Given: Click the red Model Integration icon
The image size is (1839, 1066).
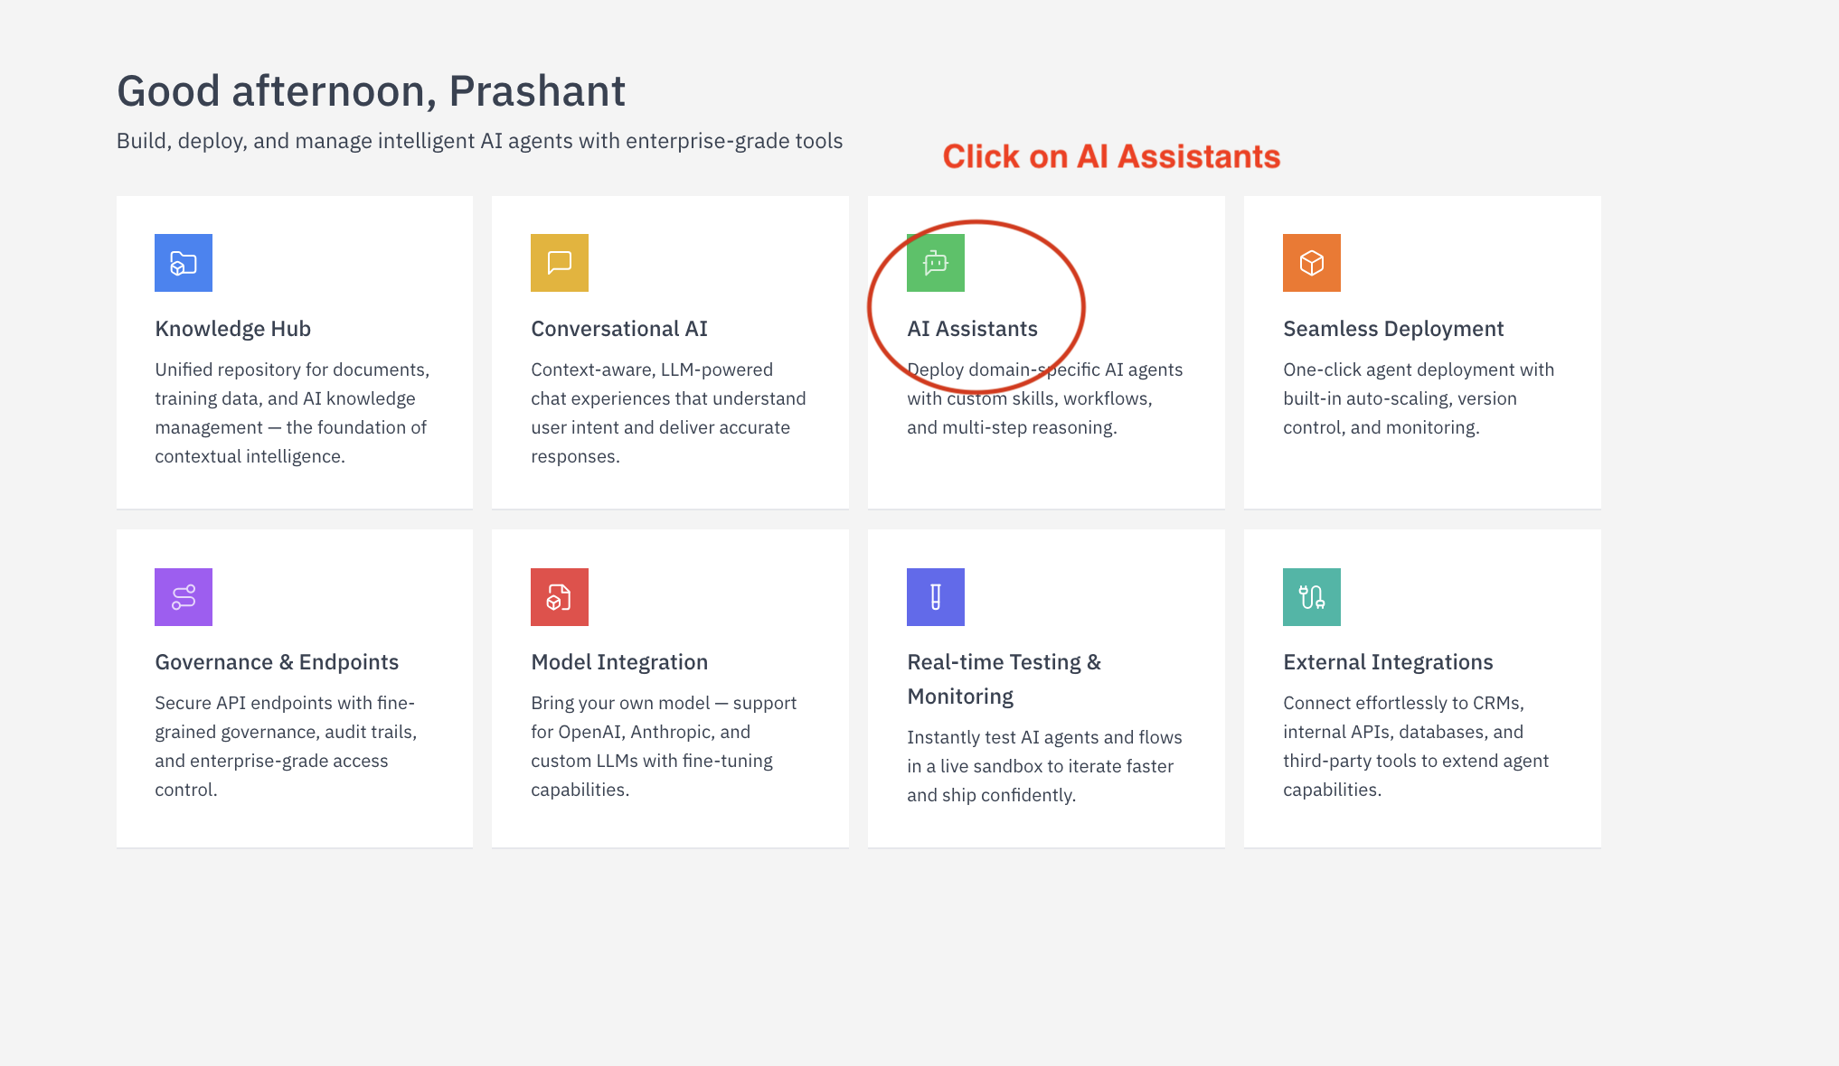Looking at the screenshot, I should [560, 597].
